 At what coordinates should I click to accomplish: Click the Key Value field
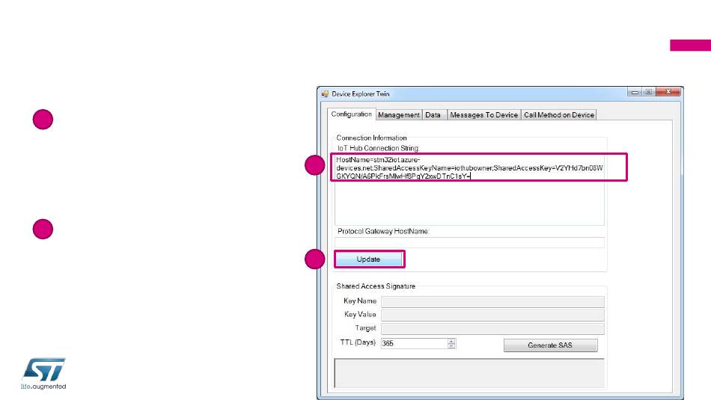coord(492,316)
